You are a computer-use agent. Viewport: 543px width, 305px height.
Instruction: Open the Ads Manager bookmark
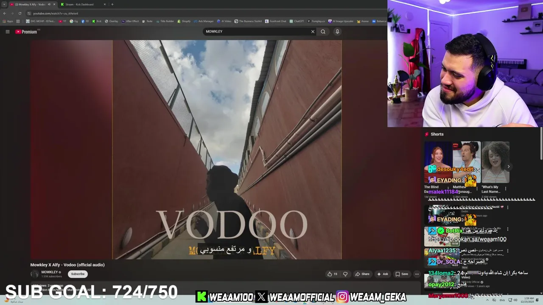[204, 21]
